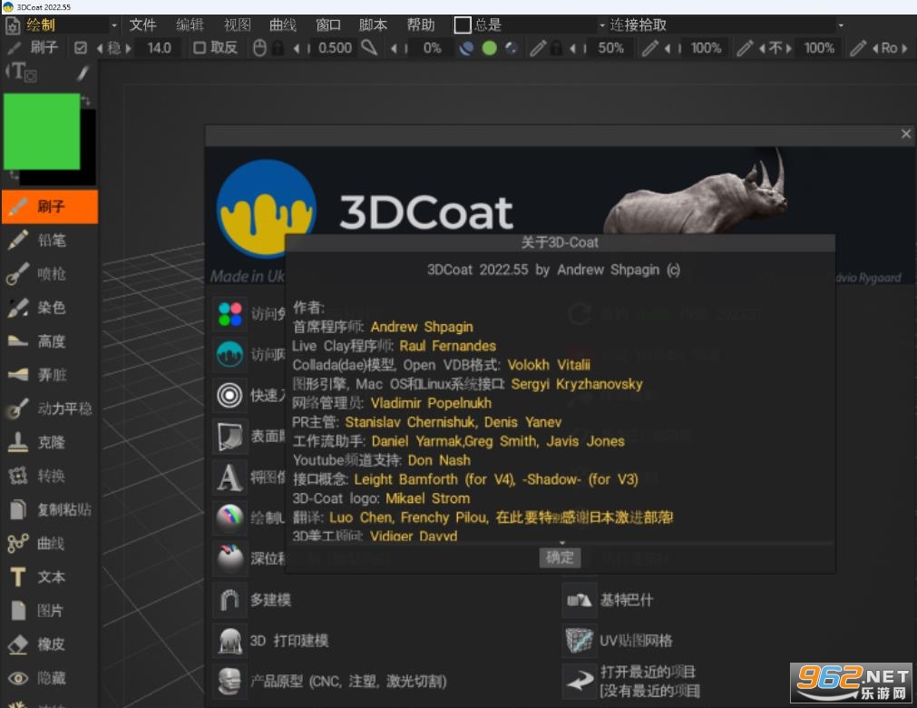Toggle the 总是 checkbox
The image size is (917, 708).
click(462, 25)
